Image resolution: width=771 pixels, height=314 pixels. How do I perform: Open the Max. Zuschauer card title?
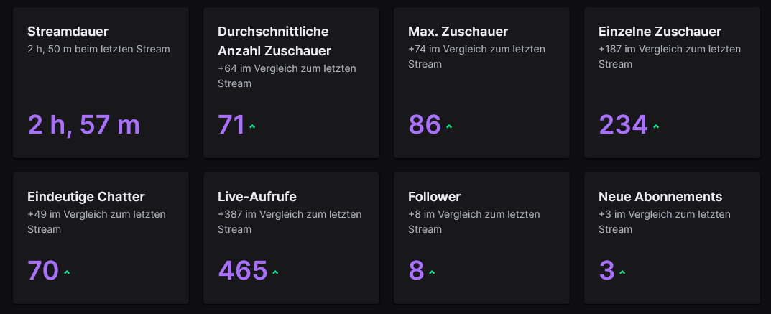458,32
